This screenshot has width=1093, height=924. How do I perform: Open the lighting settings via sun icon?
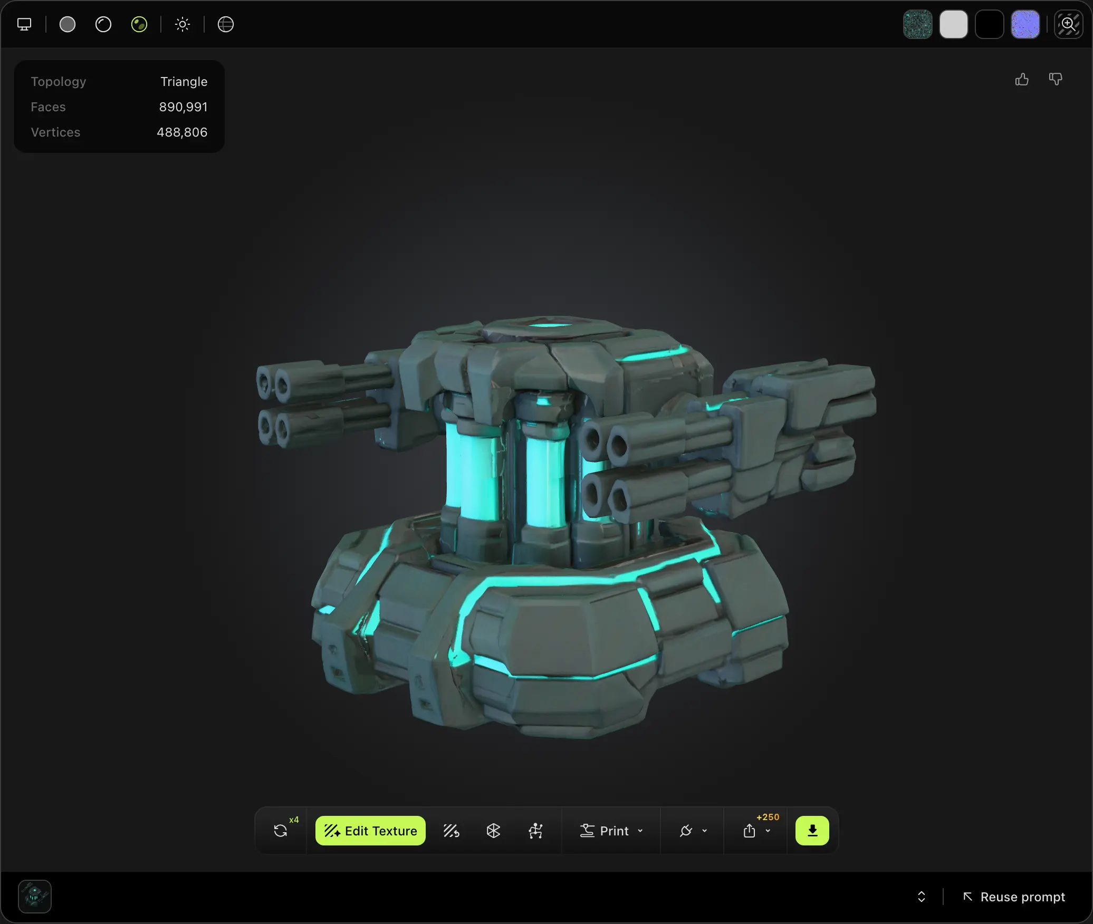tap(182, 24)
